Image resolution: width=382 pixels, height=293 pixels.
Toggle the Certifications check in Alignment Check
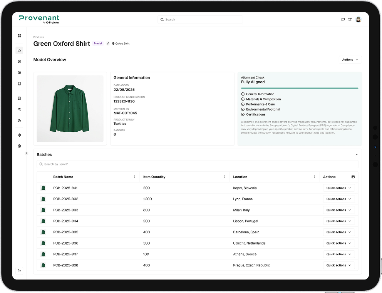tap(242, 114)
